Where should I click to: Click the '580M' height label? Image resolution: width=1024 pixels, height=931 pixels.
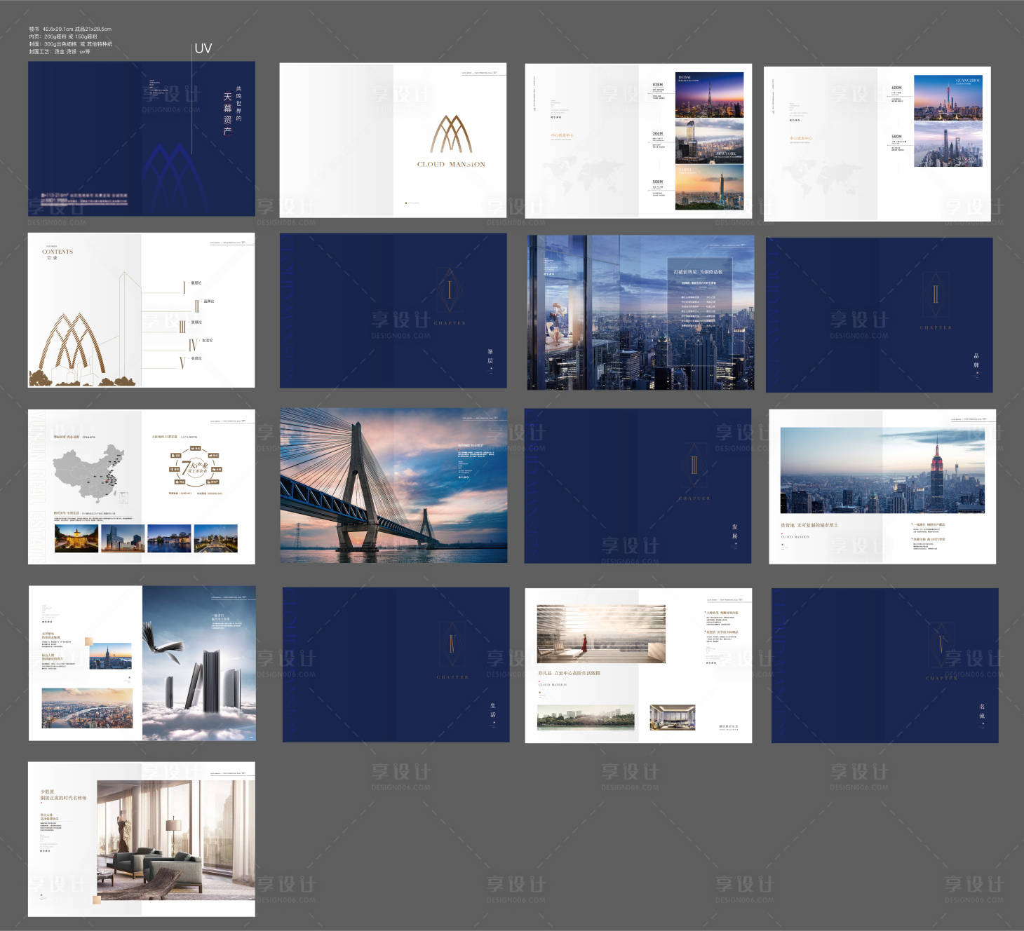click(x=896, y=137)
